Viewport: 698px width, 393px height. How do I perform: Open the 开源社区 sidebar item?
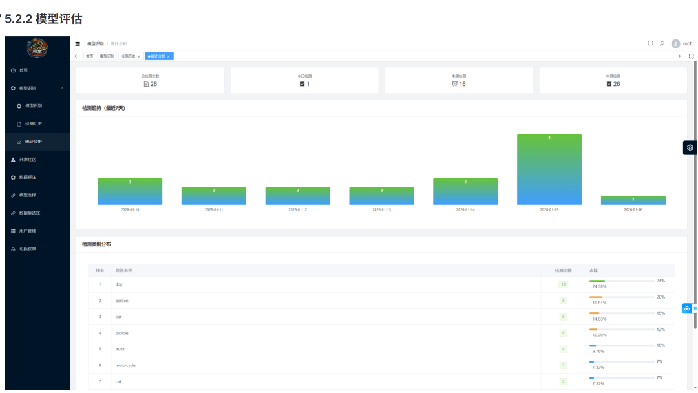[37, 160]
